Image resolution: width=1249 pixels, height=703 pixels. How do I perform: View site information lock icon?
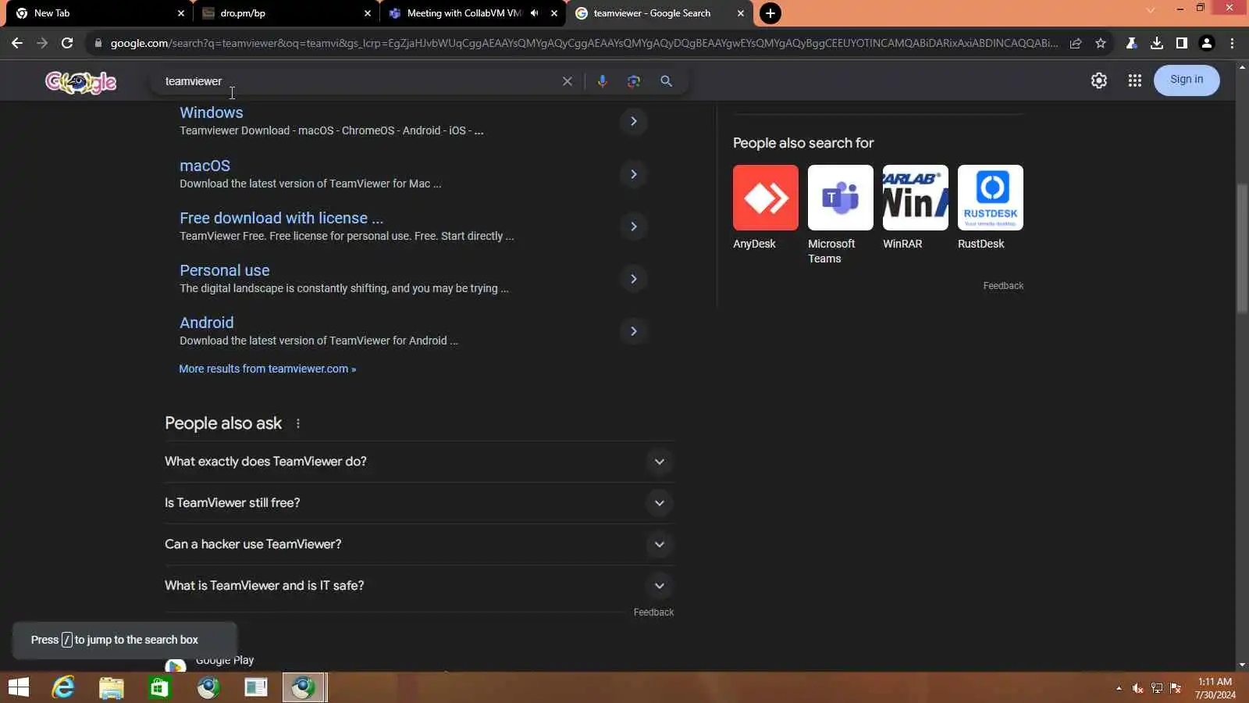click(98, 43)
